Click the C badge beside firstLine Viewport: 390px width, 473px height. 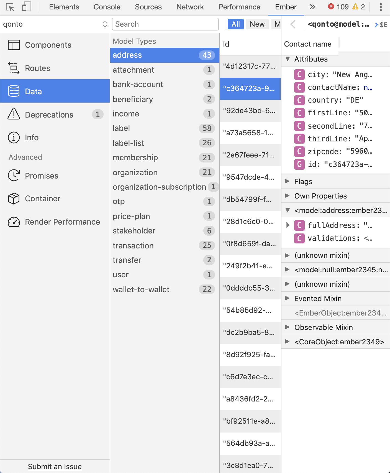tap(299, 113)
